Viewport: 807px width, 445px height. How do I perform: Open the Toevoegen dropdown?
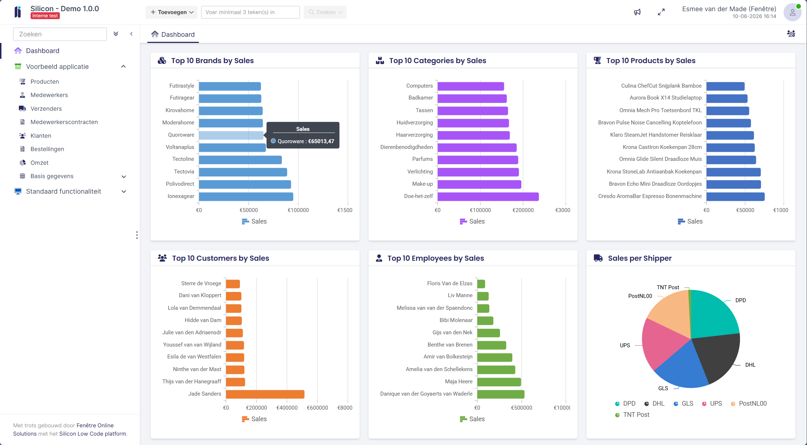point(171,12)
